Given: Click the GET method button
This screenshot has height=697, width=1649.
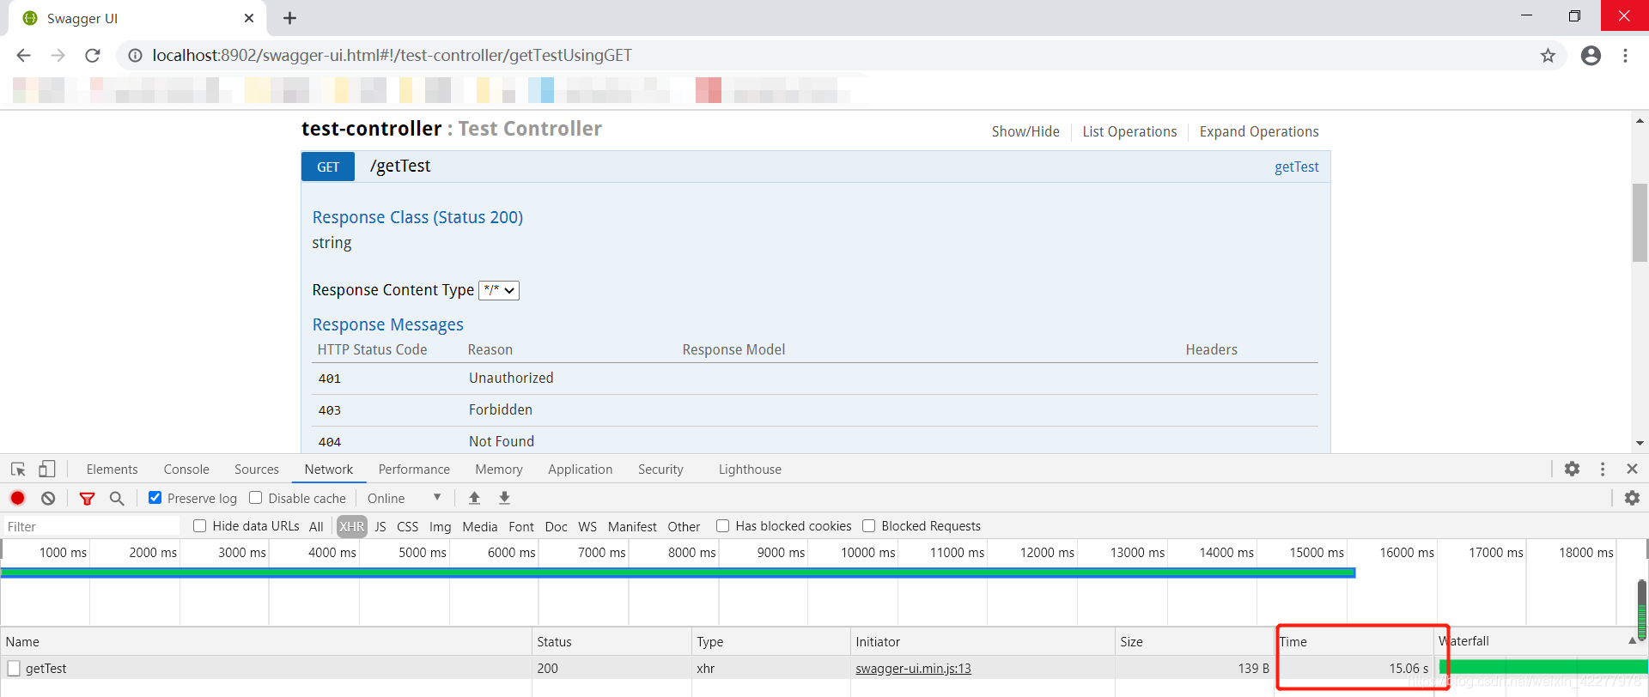Looking at the screenshot, I should click(x=328, y=167).
